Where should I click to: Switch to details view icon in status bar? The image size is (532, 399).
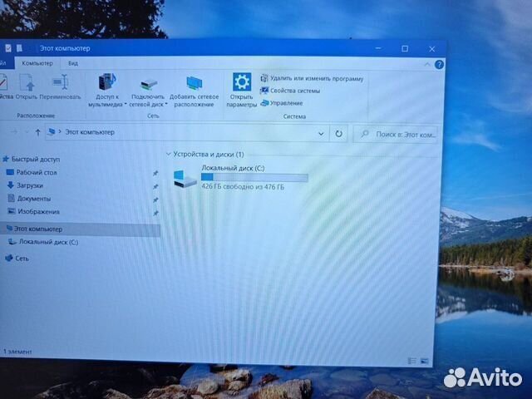coord(412,361)
